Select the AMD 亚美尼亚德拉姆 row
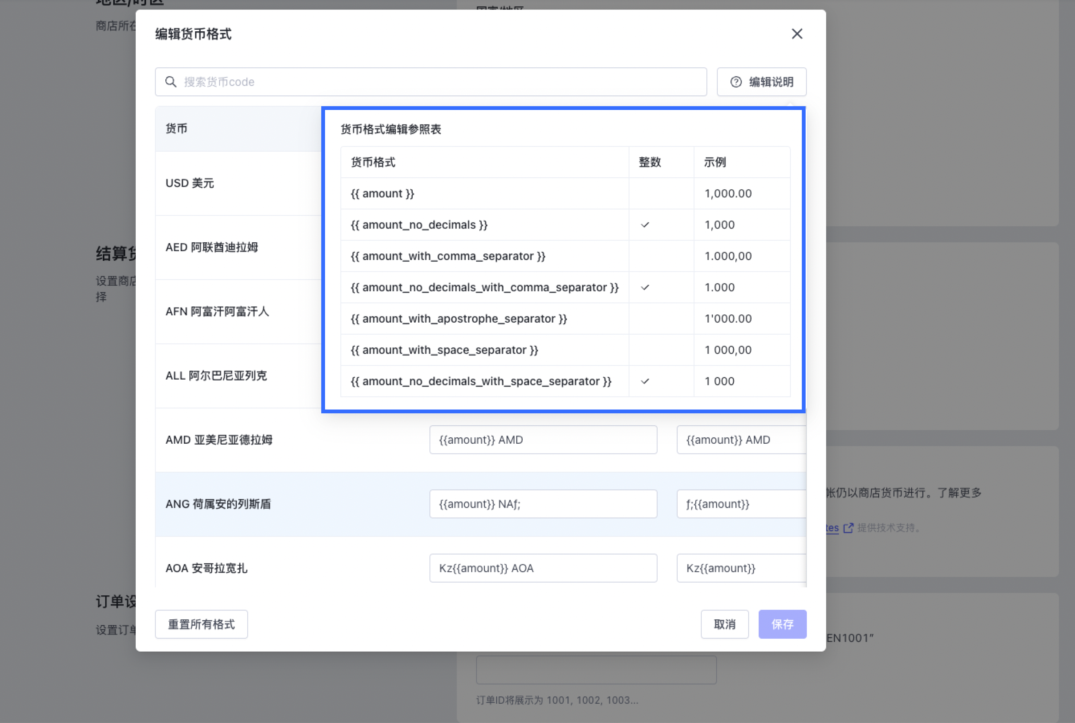 481,440
